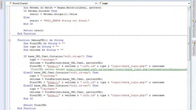
Task: Click the "Return FinalURL" line
Action: point(35,105)
